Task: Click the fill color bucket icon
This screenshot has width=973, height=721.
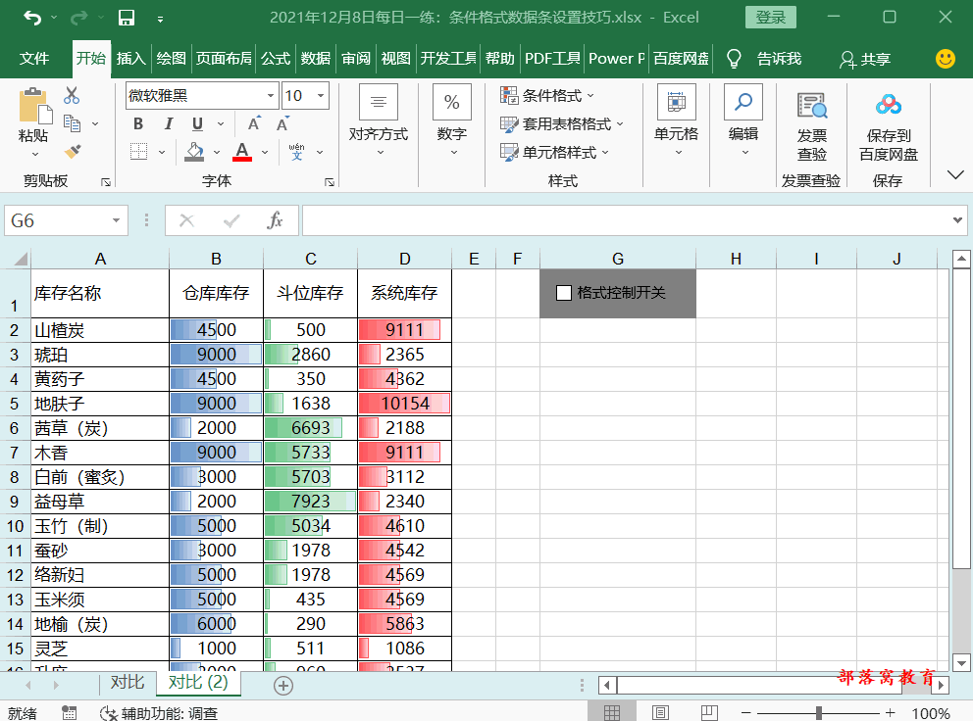Action: click(x=194, y=151)
